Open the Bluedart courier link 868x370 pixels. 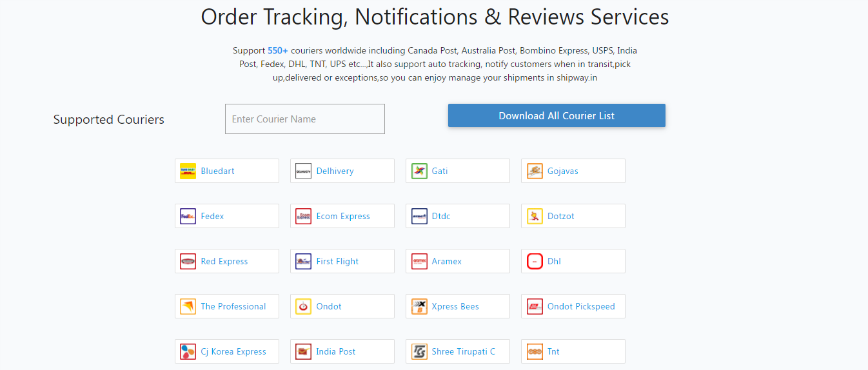tap(217, 171)
